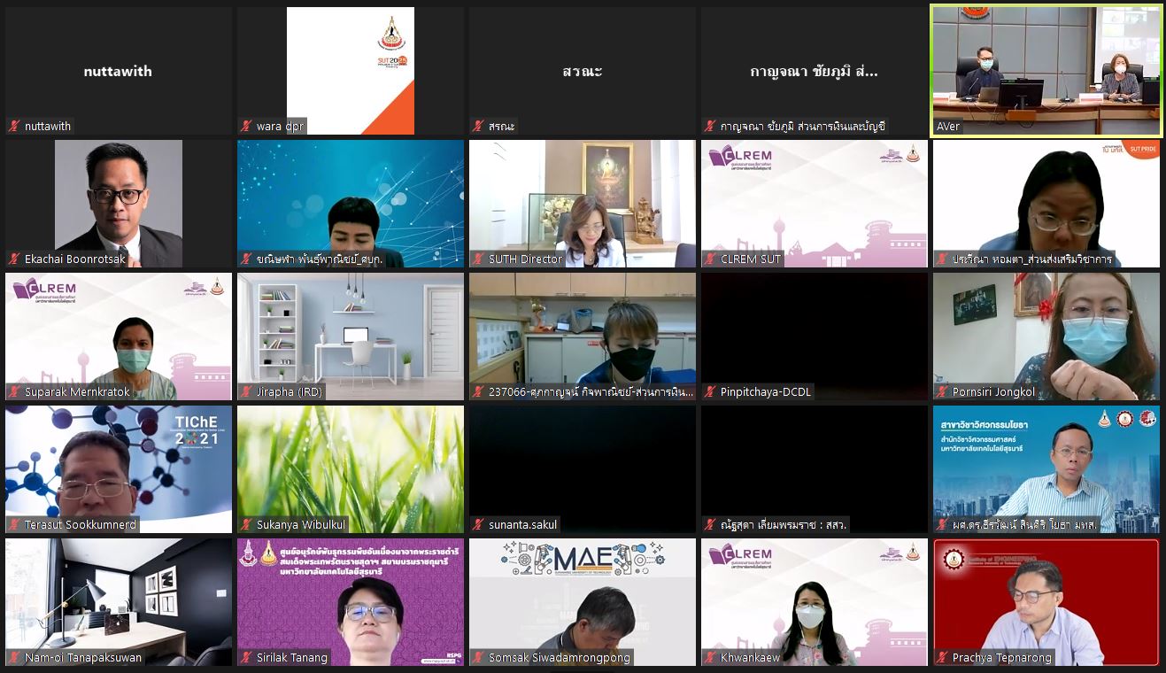Click the Ekachai Boonrotsak name label

coord(75,259)
